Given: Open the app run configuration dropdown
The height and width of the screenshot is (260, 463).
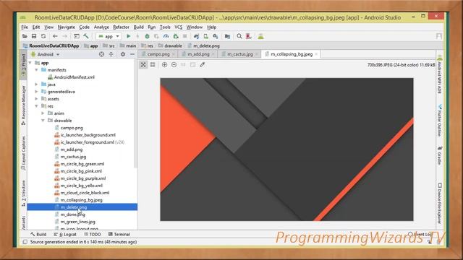Looking at the screenshot, I should tap(109, 36).
